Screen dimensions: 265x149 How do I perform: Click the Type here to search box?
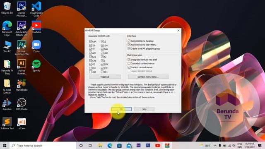43,145
